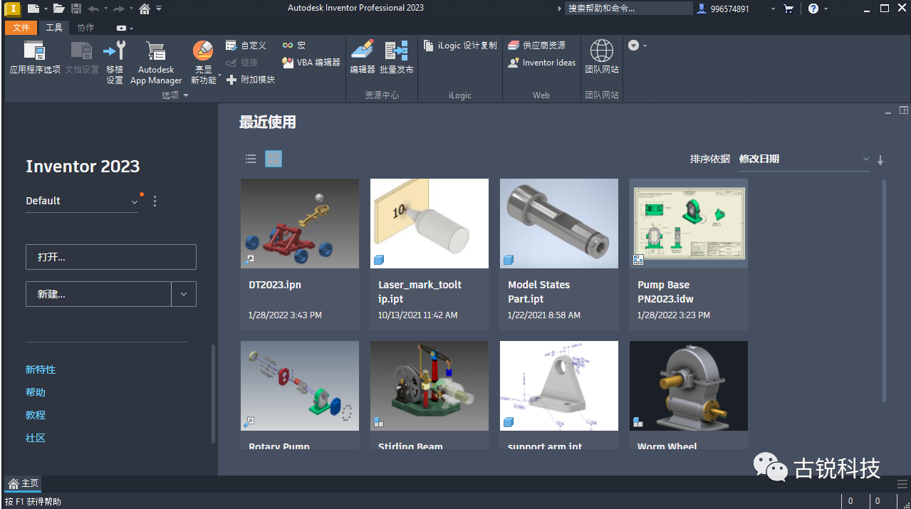Click Inventor application logo icon
911x509 pixels.
coord(12,9)
